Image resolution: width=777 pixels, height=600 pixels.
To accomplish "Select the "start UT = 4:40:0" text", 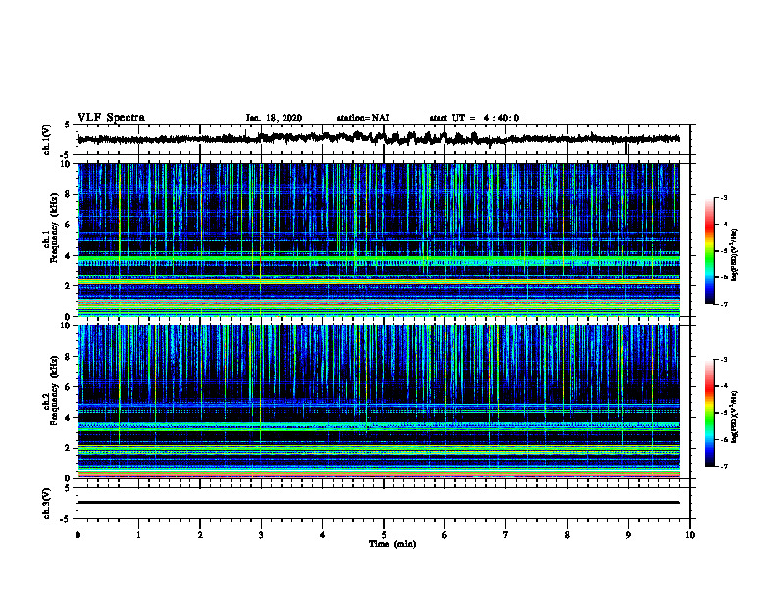I will [x=474, y=118].
